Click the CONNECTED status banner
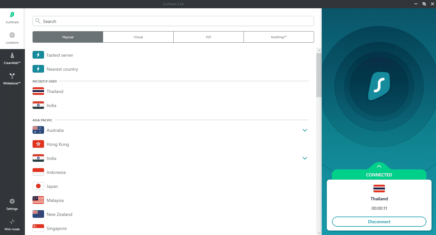Screen dimensions: 436x235 [x=379, y=174]
